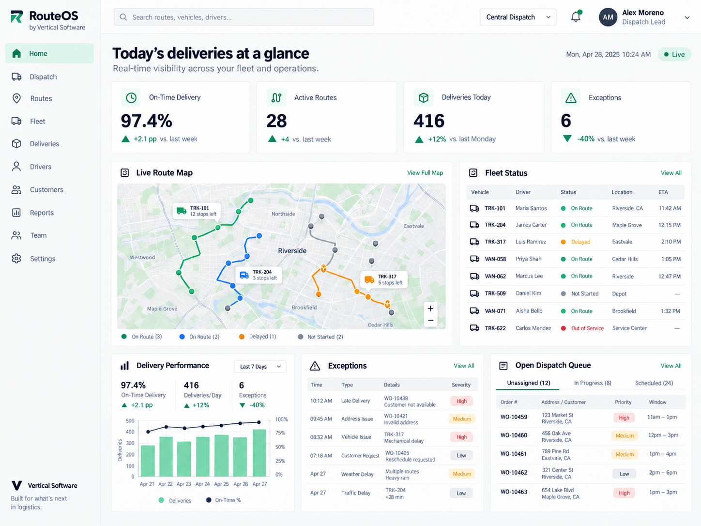Click order WO-10459 in dispatch queue
This screenshot has height=526, width=701.
pos(514,417)
